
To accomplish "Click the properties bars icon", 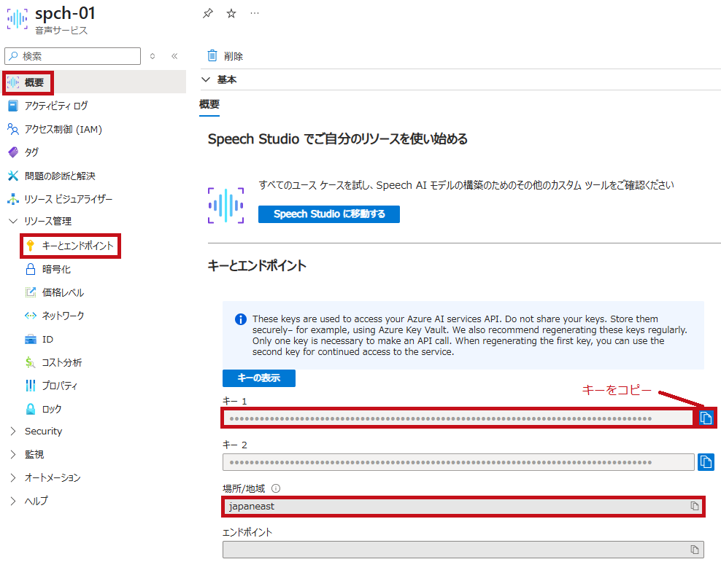I will point(31,385).
